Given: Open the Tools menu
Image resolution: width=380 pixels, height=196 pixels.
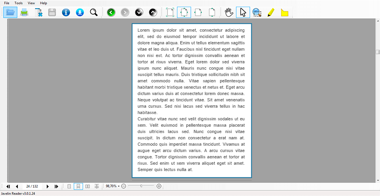Looking at the screenshot, I should 19,3.
